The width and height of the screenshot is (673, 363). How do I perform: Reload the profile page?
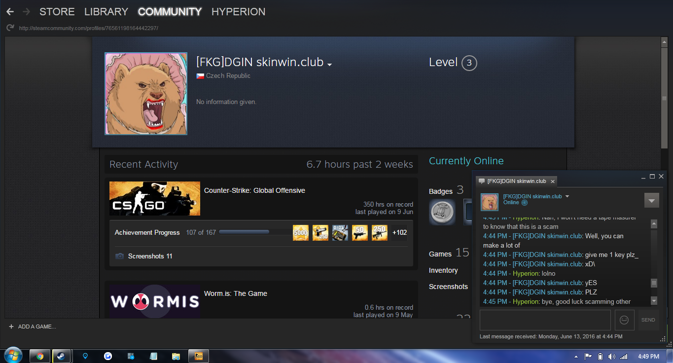pyautogui.click(x=10, y=28)
